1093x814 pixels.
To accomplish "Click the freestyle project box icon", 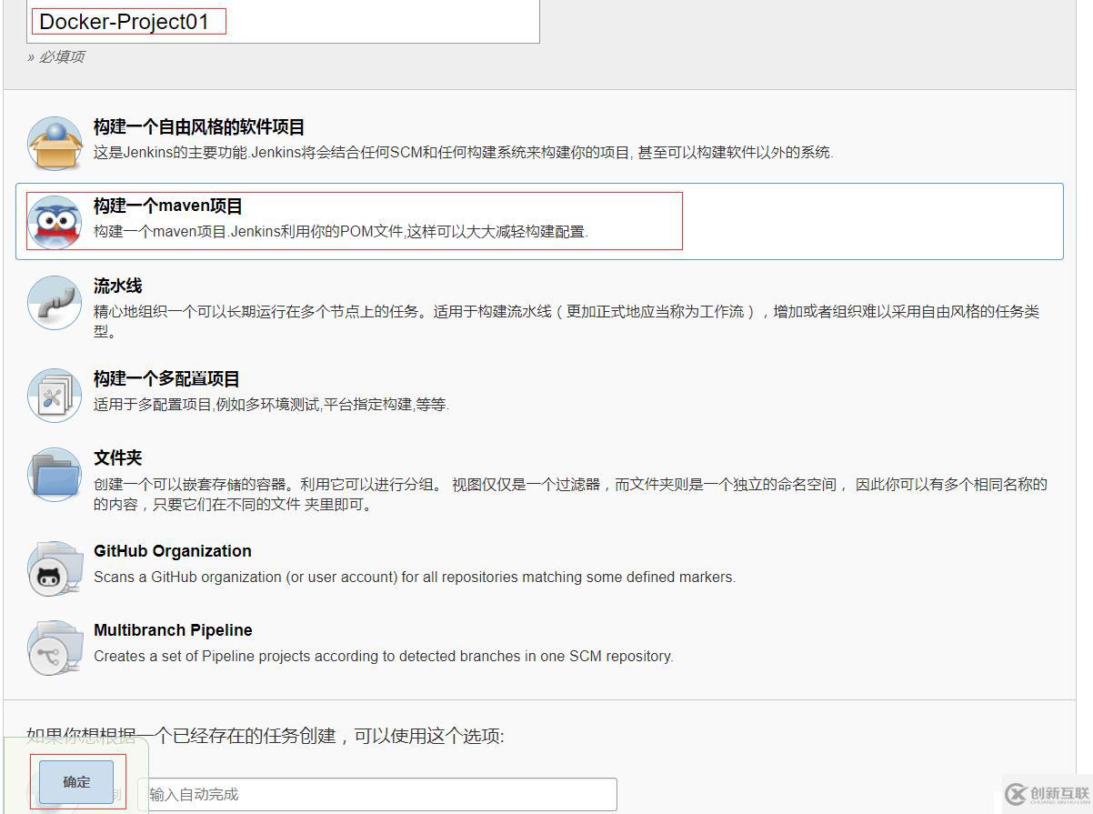I will tap(55, 143).
